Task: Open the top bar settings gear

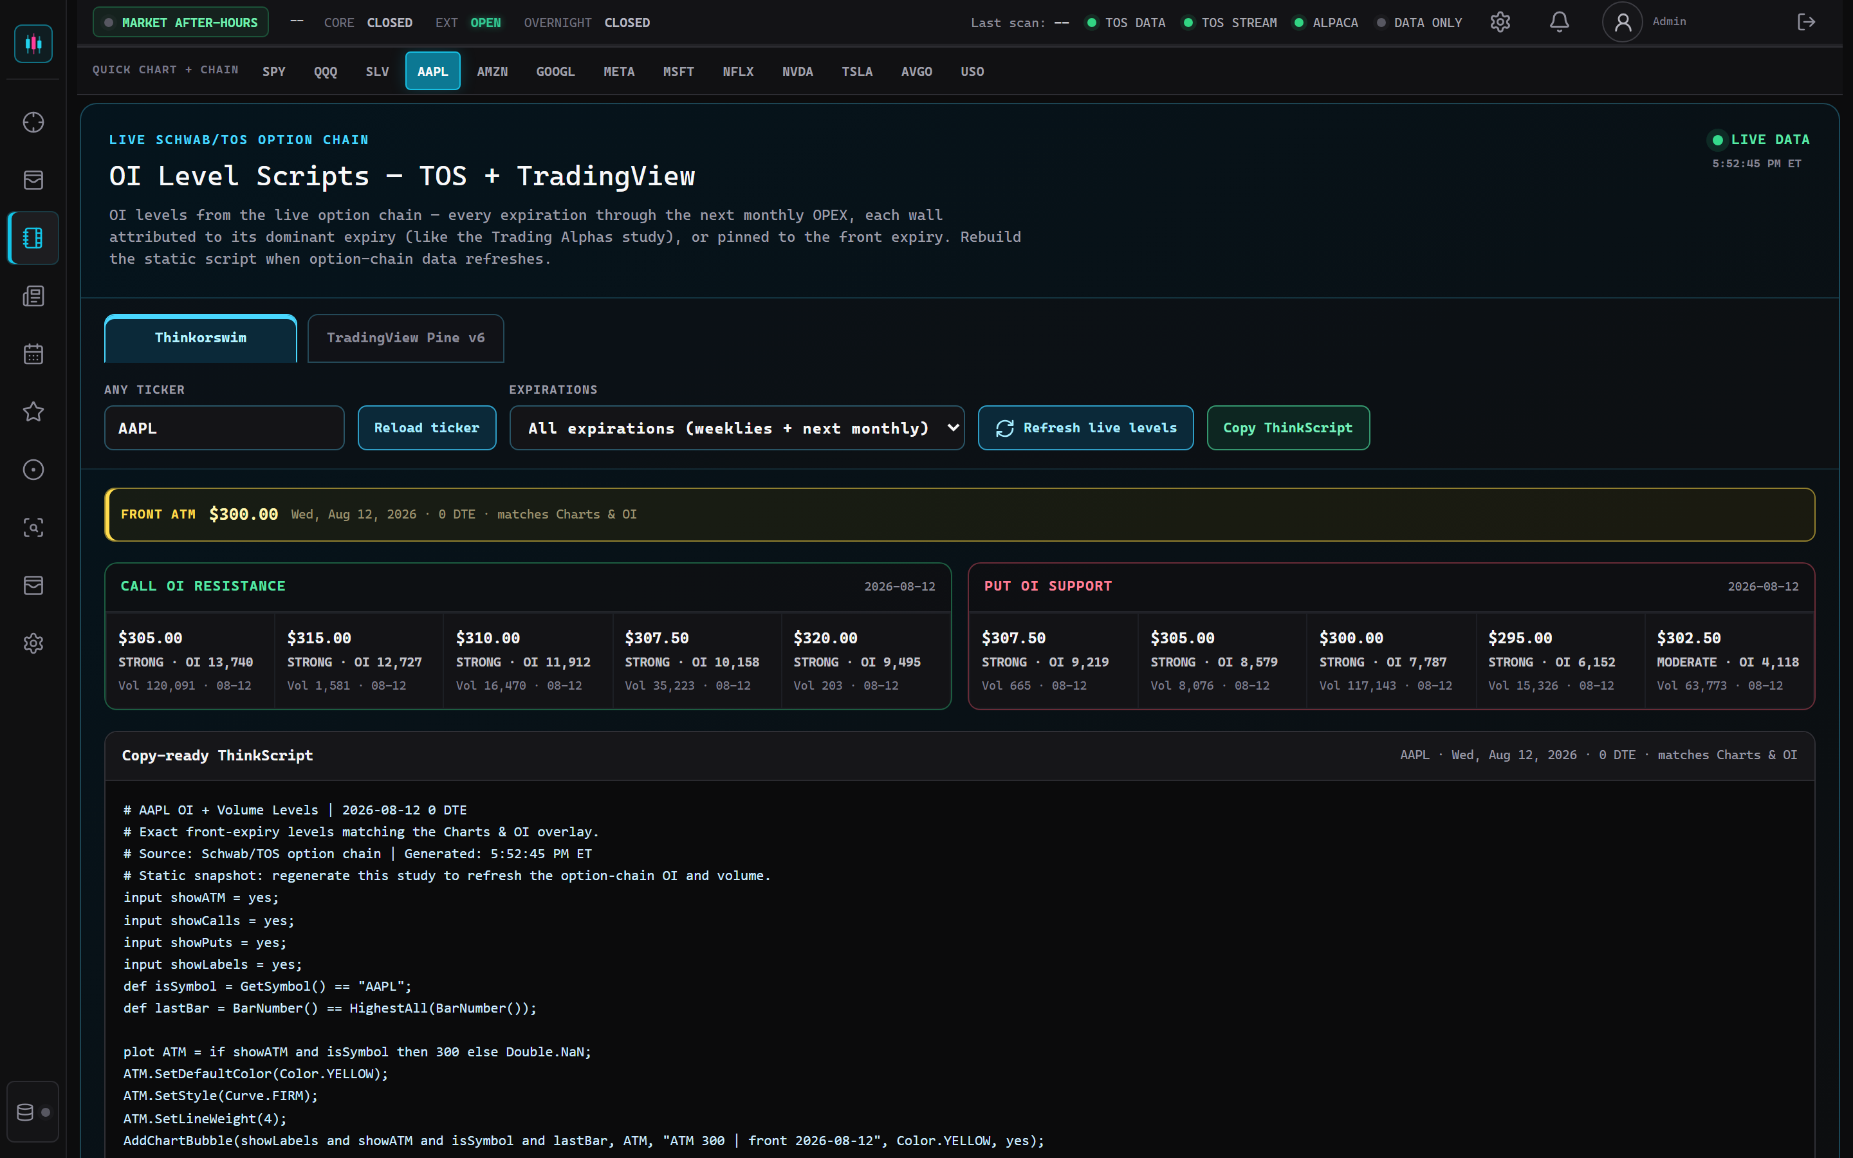Action: pos(1500,23)
